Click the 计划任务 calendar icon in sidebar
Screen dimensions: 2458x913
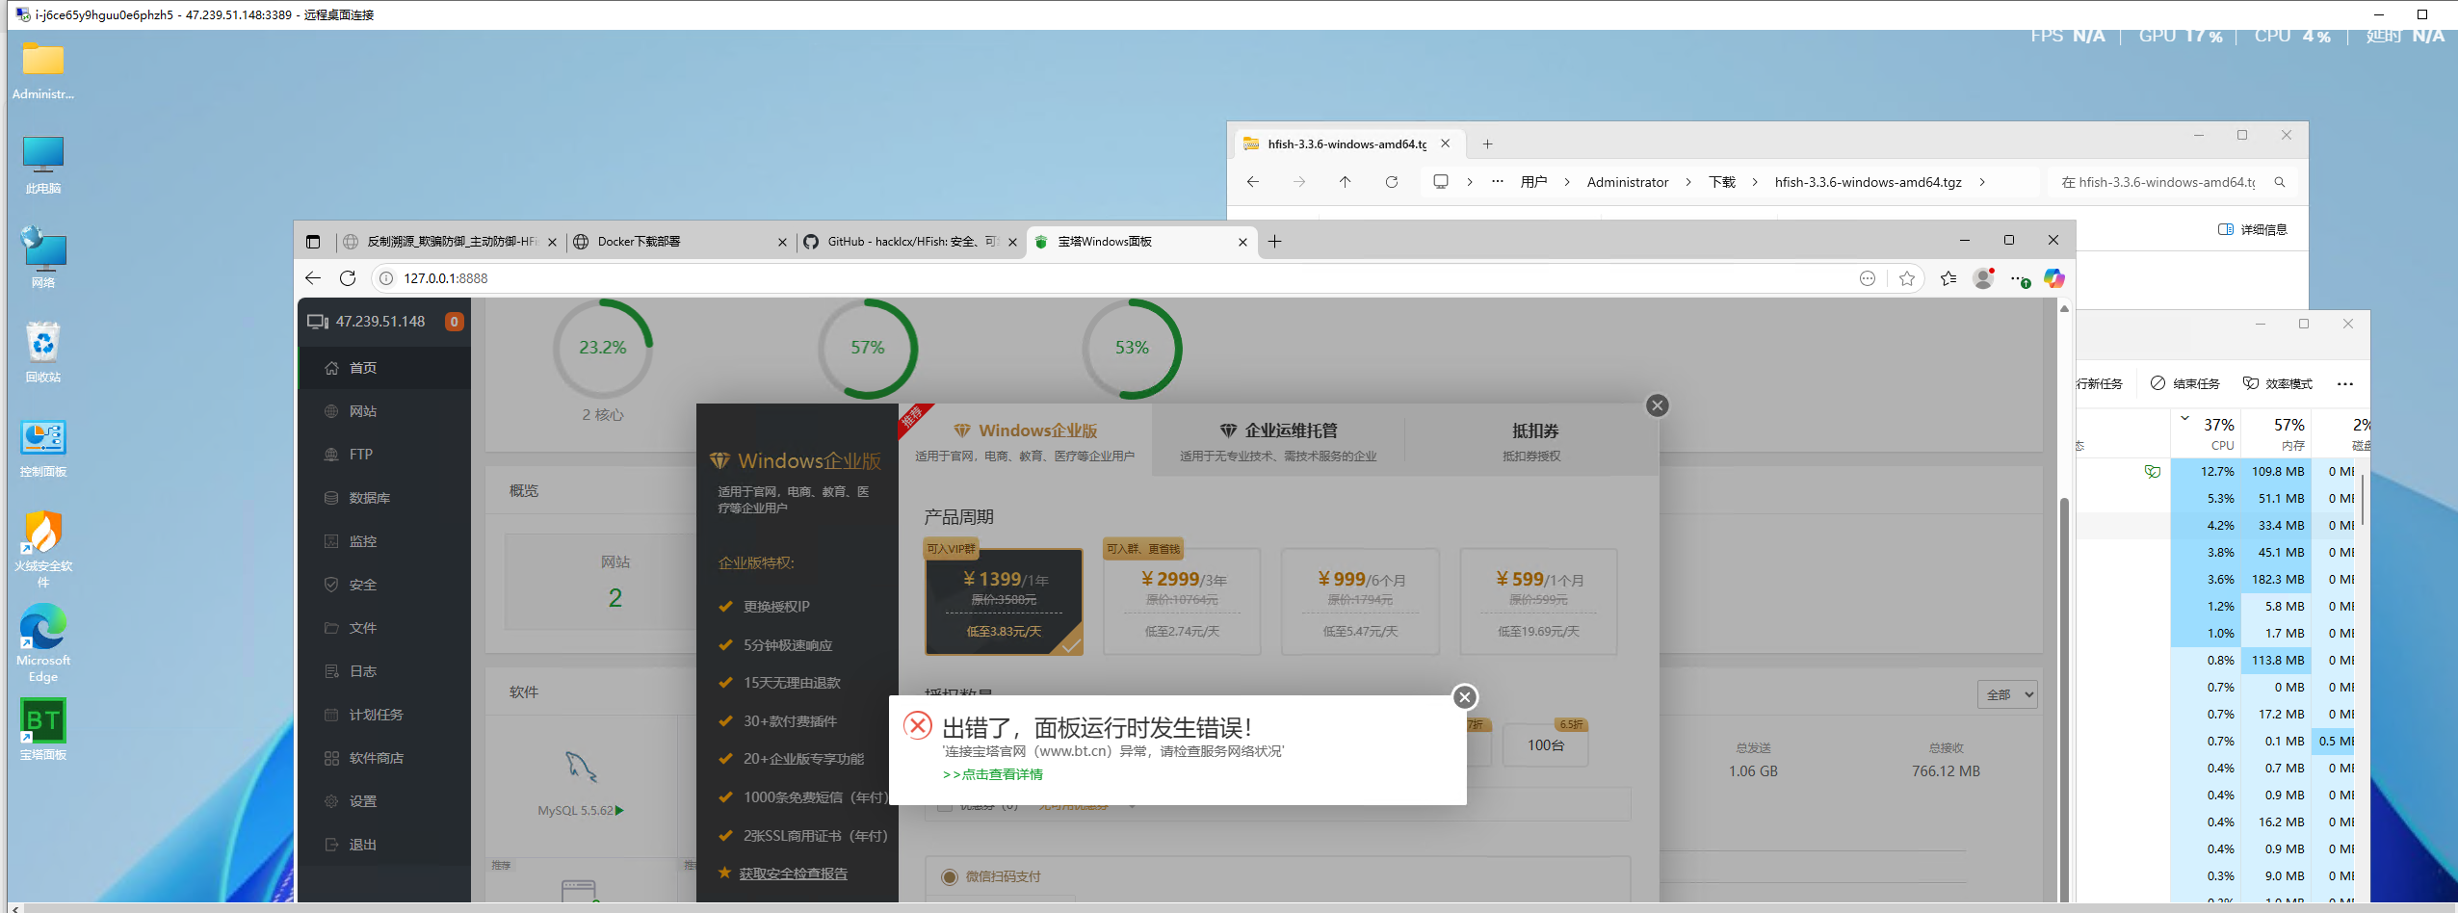(x=331, y=715)
